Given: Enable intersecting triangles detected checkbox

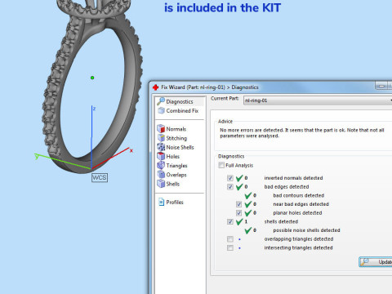Looking at the screenshot, I should [230, 247].
